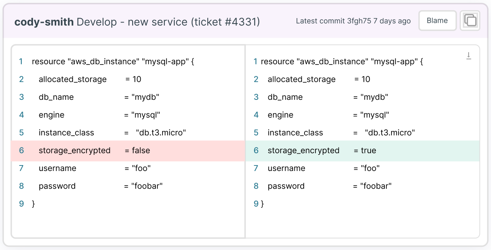491x250 pixels.
Task: Click the download arrow icon in right pane
Action: [469, 56]
